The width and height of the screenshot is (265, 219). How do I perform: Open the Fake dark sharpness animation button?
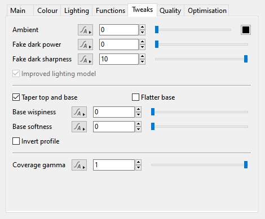[85, 59]
